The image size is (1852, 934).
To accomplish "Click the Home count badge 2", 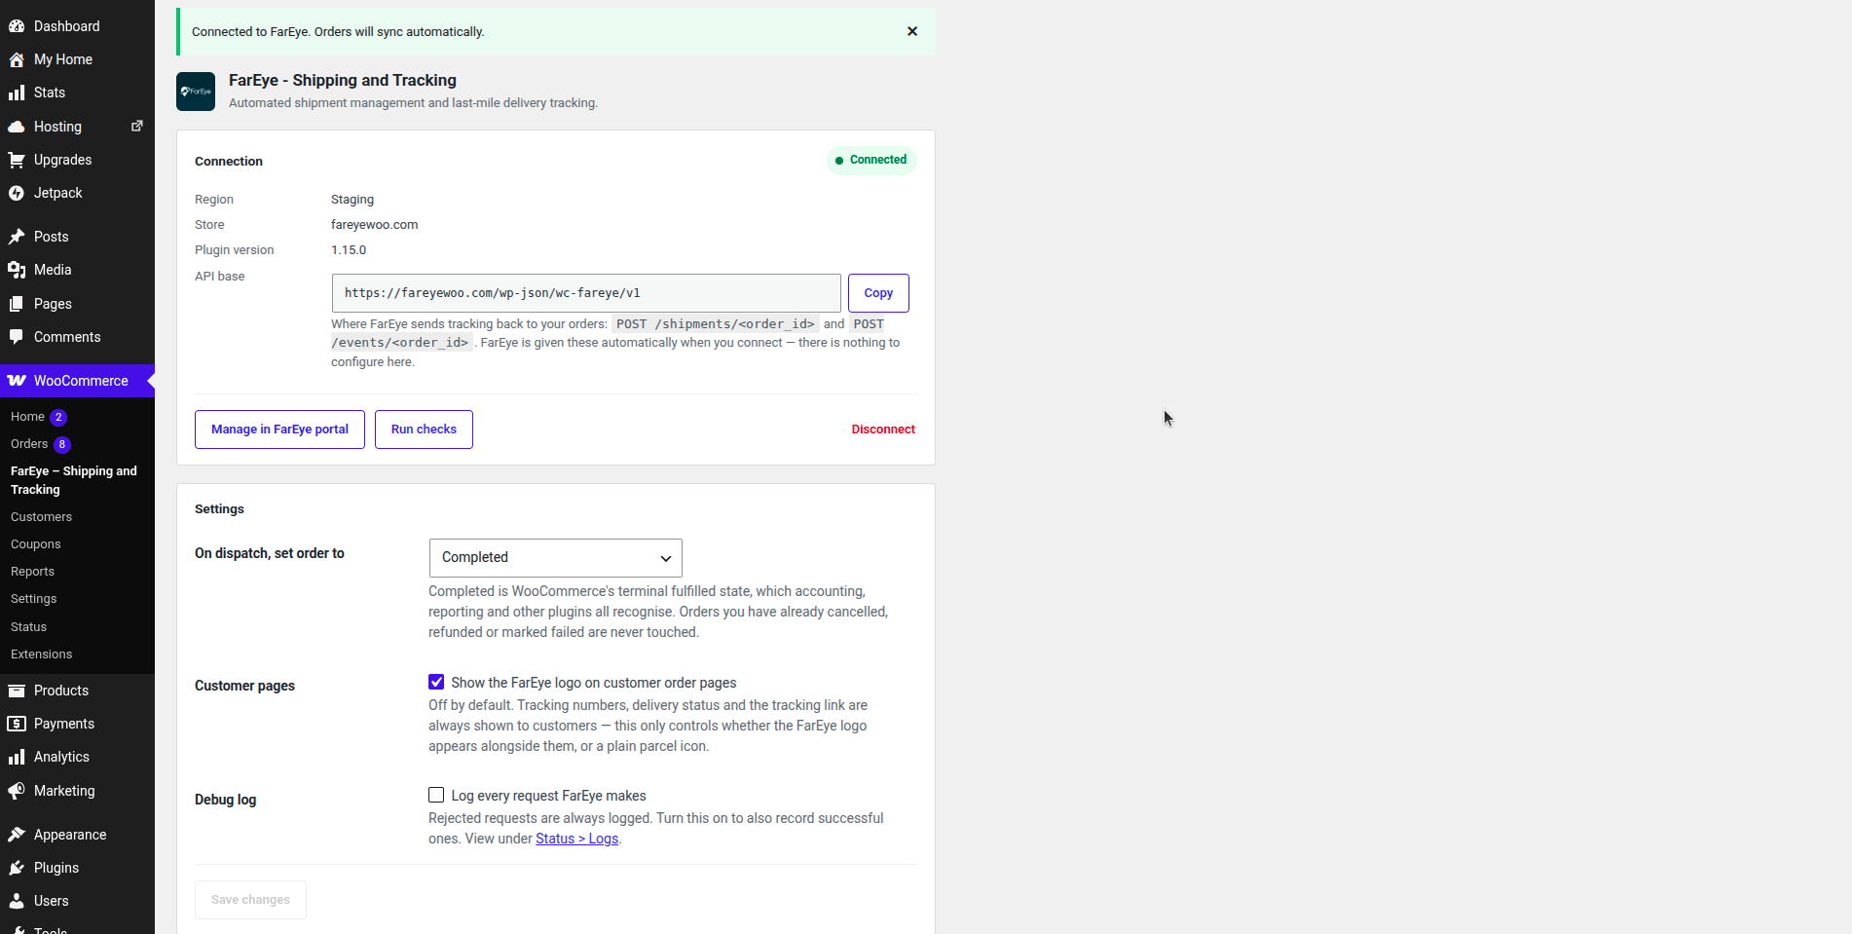I will pyautogui.click(x=58, y=418).
